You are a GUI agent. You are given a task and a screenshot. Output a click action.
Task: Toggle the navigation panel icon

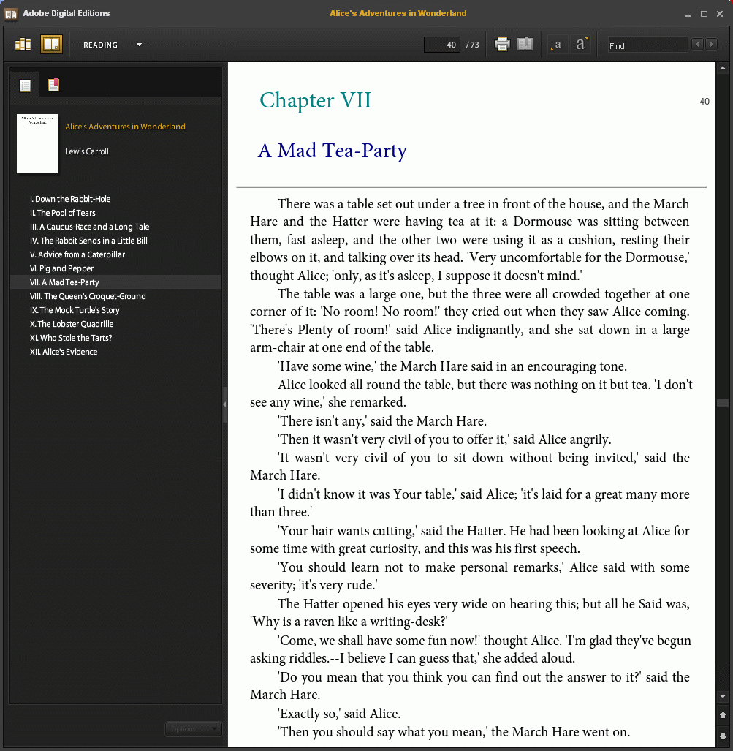525,45
